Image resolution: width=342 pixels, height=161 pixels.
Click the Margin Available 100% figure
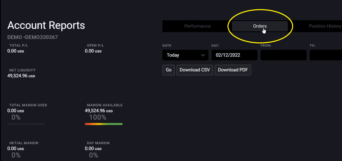click(x=98, y=118)
